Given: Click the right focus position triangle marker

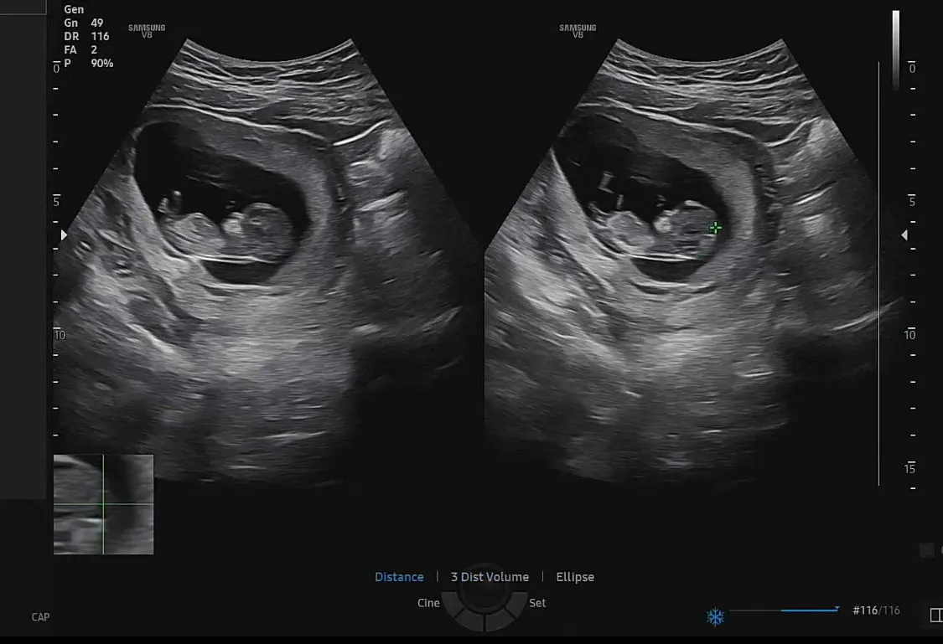Looking at the screenshot, I should [904, 234].
